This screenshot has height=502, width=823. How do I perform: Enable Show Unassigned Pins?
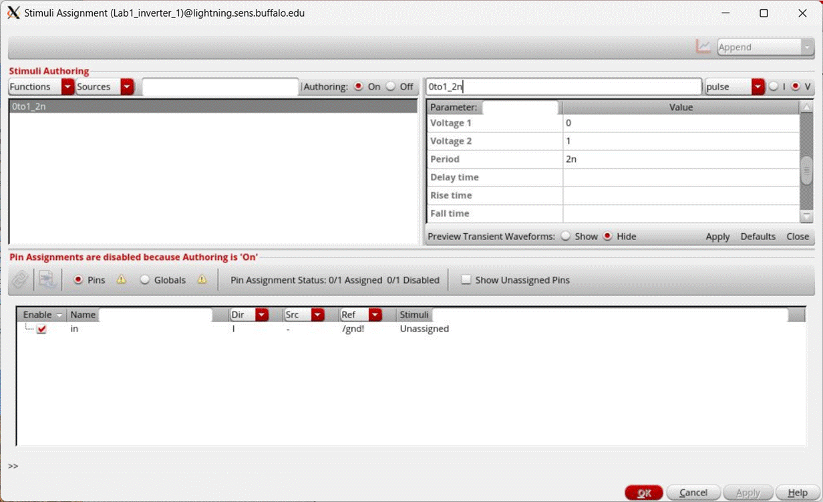point(466,279)
